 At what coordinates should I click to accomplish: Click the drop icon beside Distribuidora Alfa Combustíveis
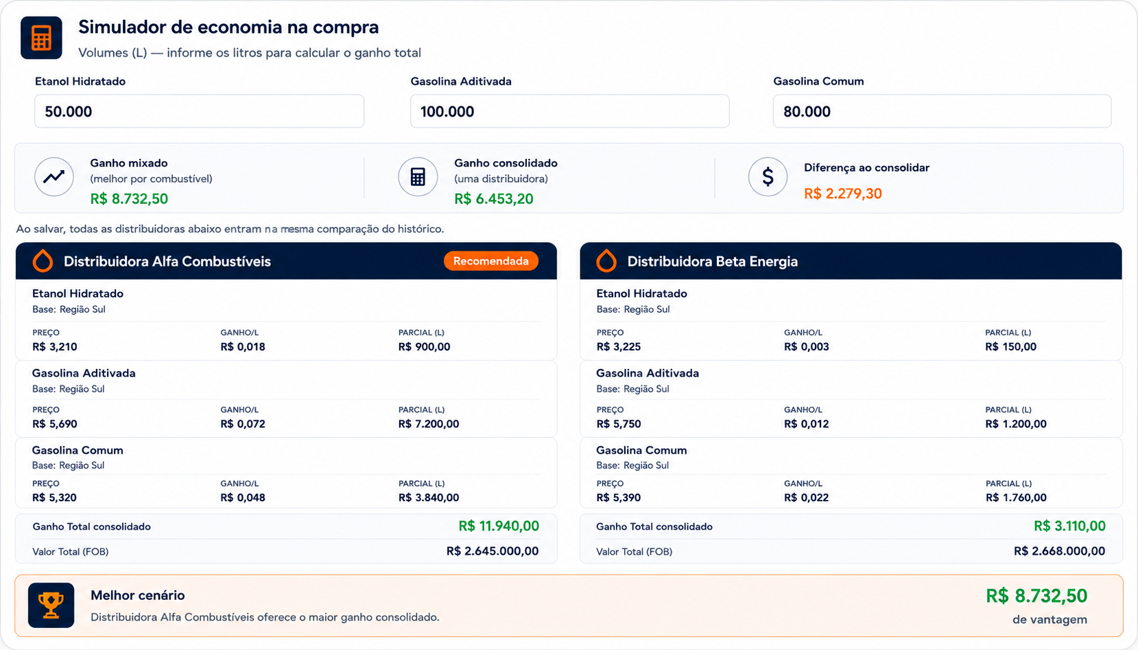pos(43,261)
